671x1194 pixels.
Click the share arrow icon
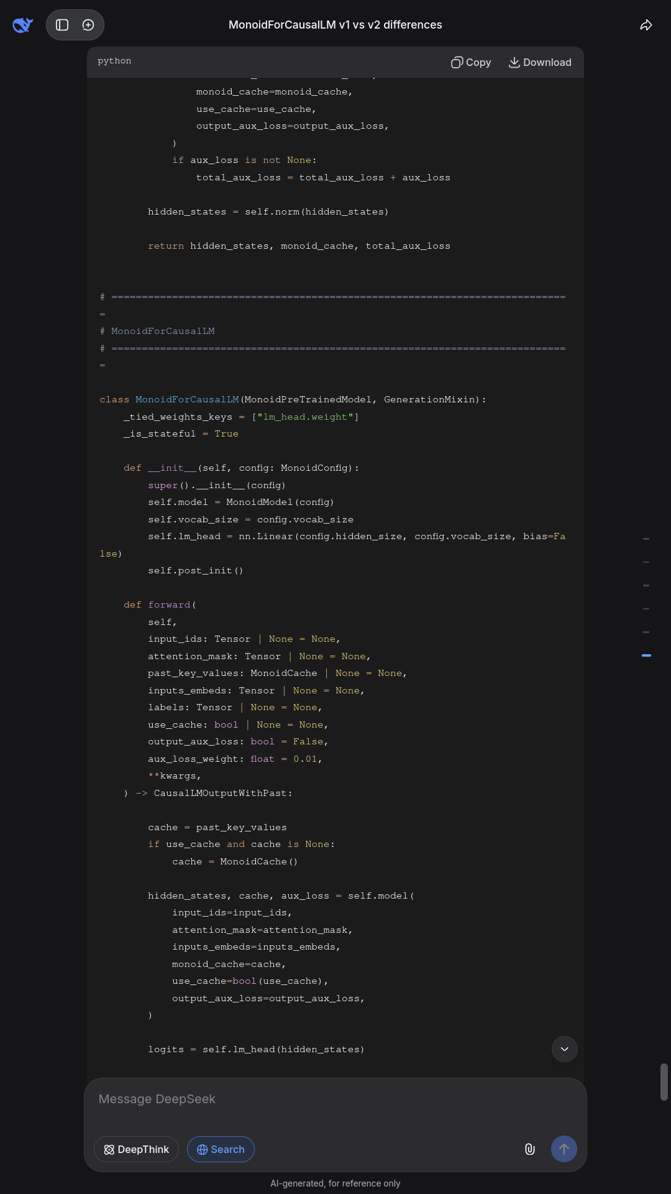(646, 25)
